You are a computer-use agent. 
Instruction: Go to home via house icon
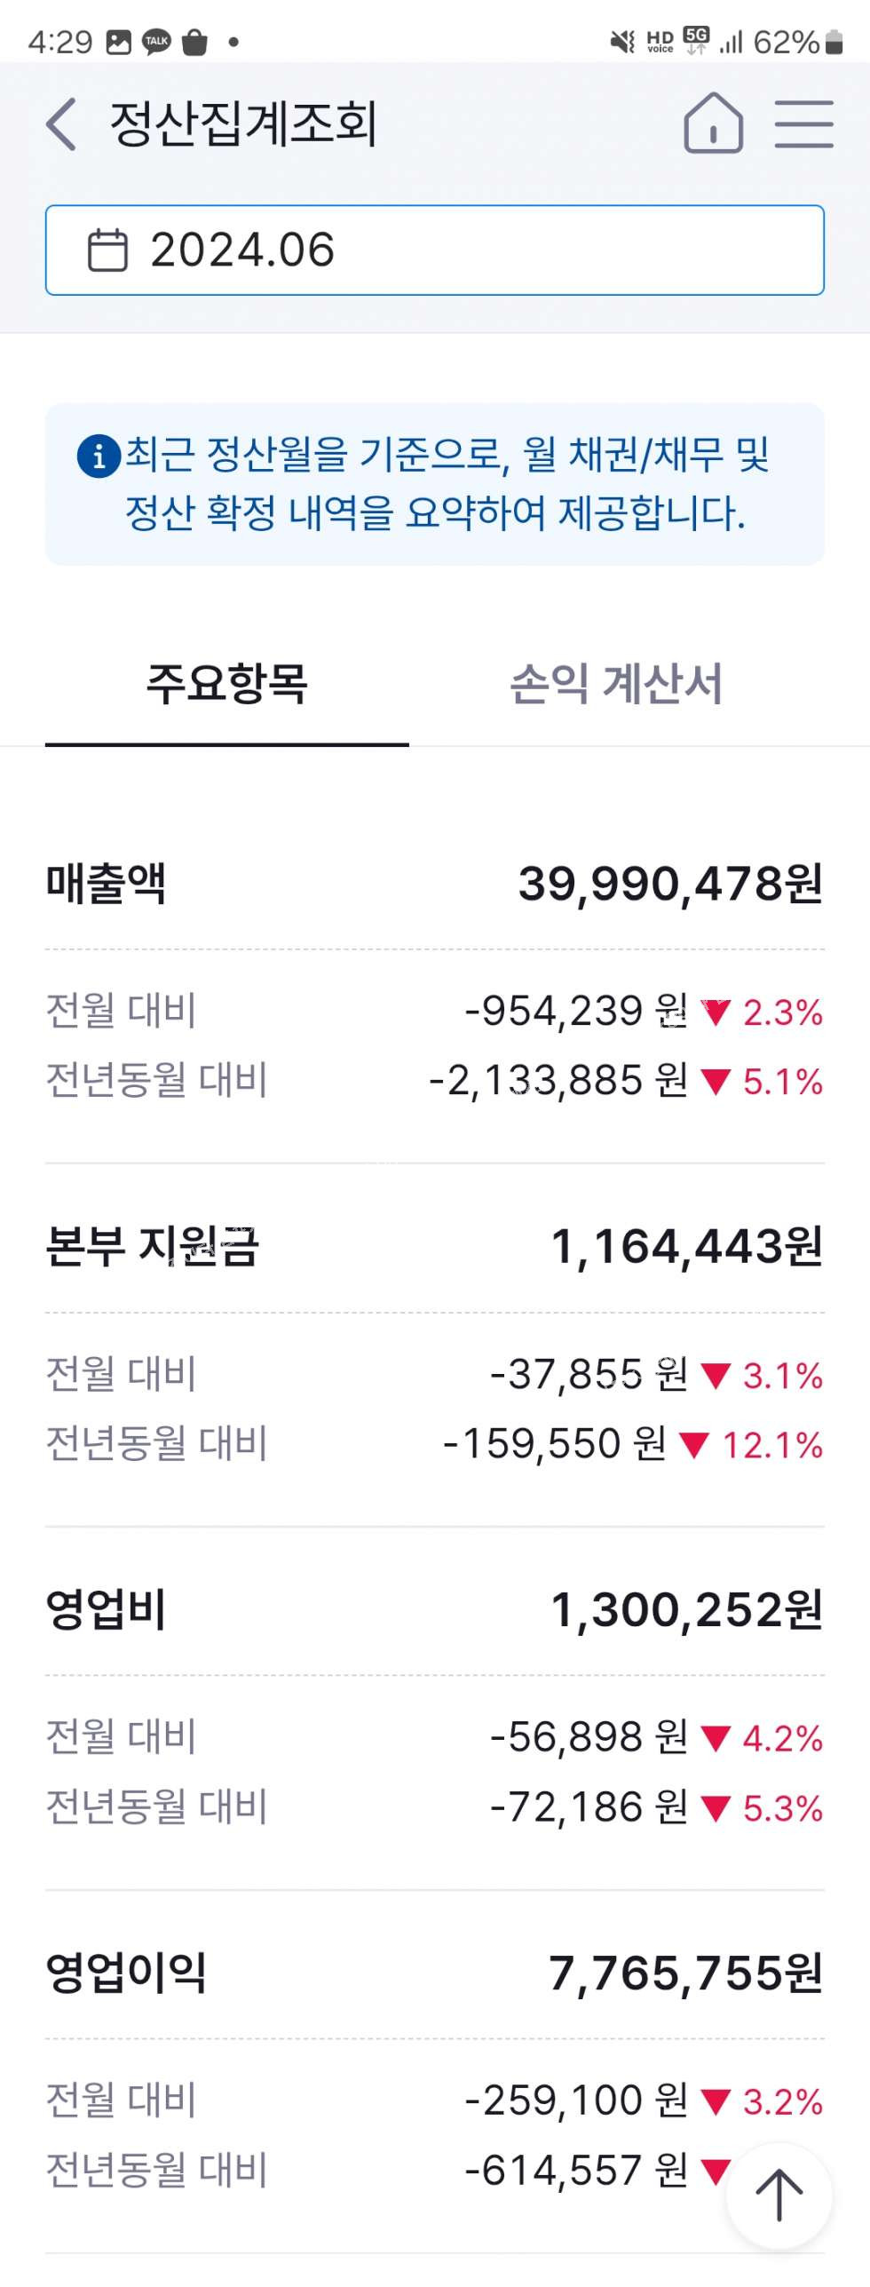(x=713, y=123)
